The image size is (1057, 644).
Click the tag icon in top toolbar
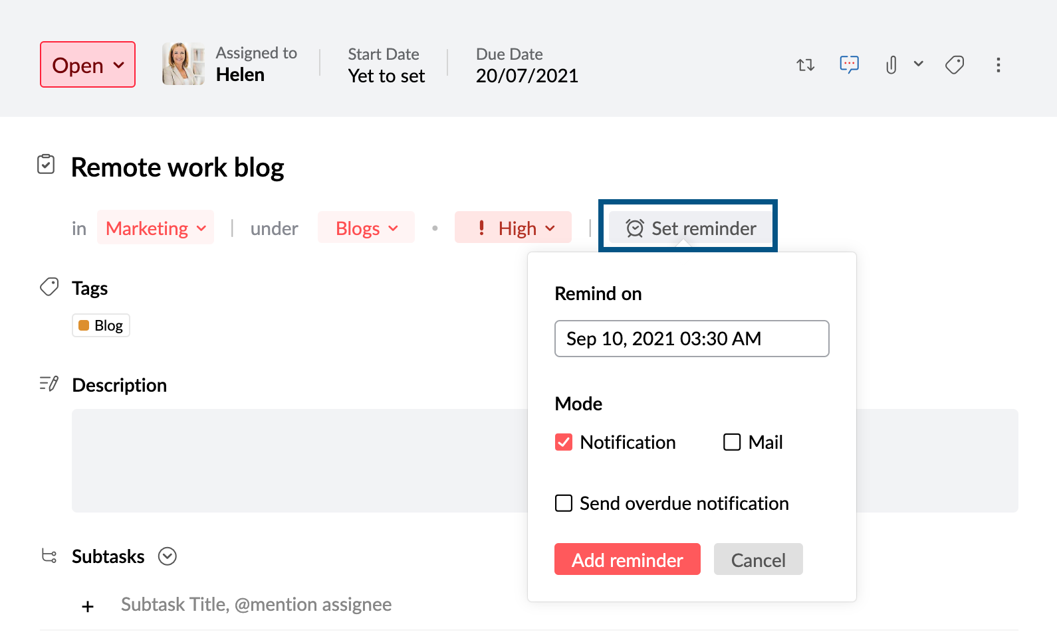(955, 65)
